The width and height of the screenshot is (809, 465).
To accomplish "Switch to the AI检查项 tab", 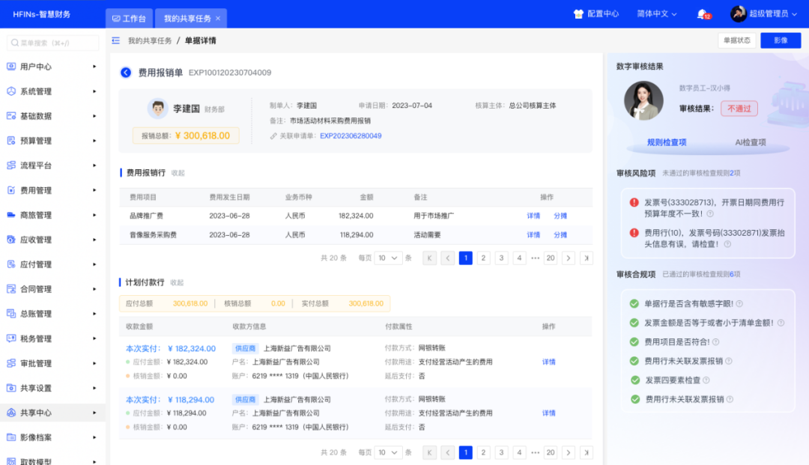I will pyautogui.click(x=751, y=142).
